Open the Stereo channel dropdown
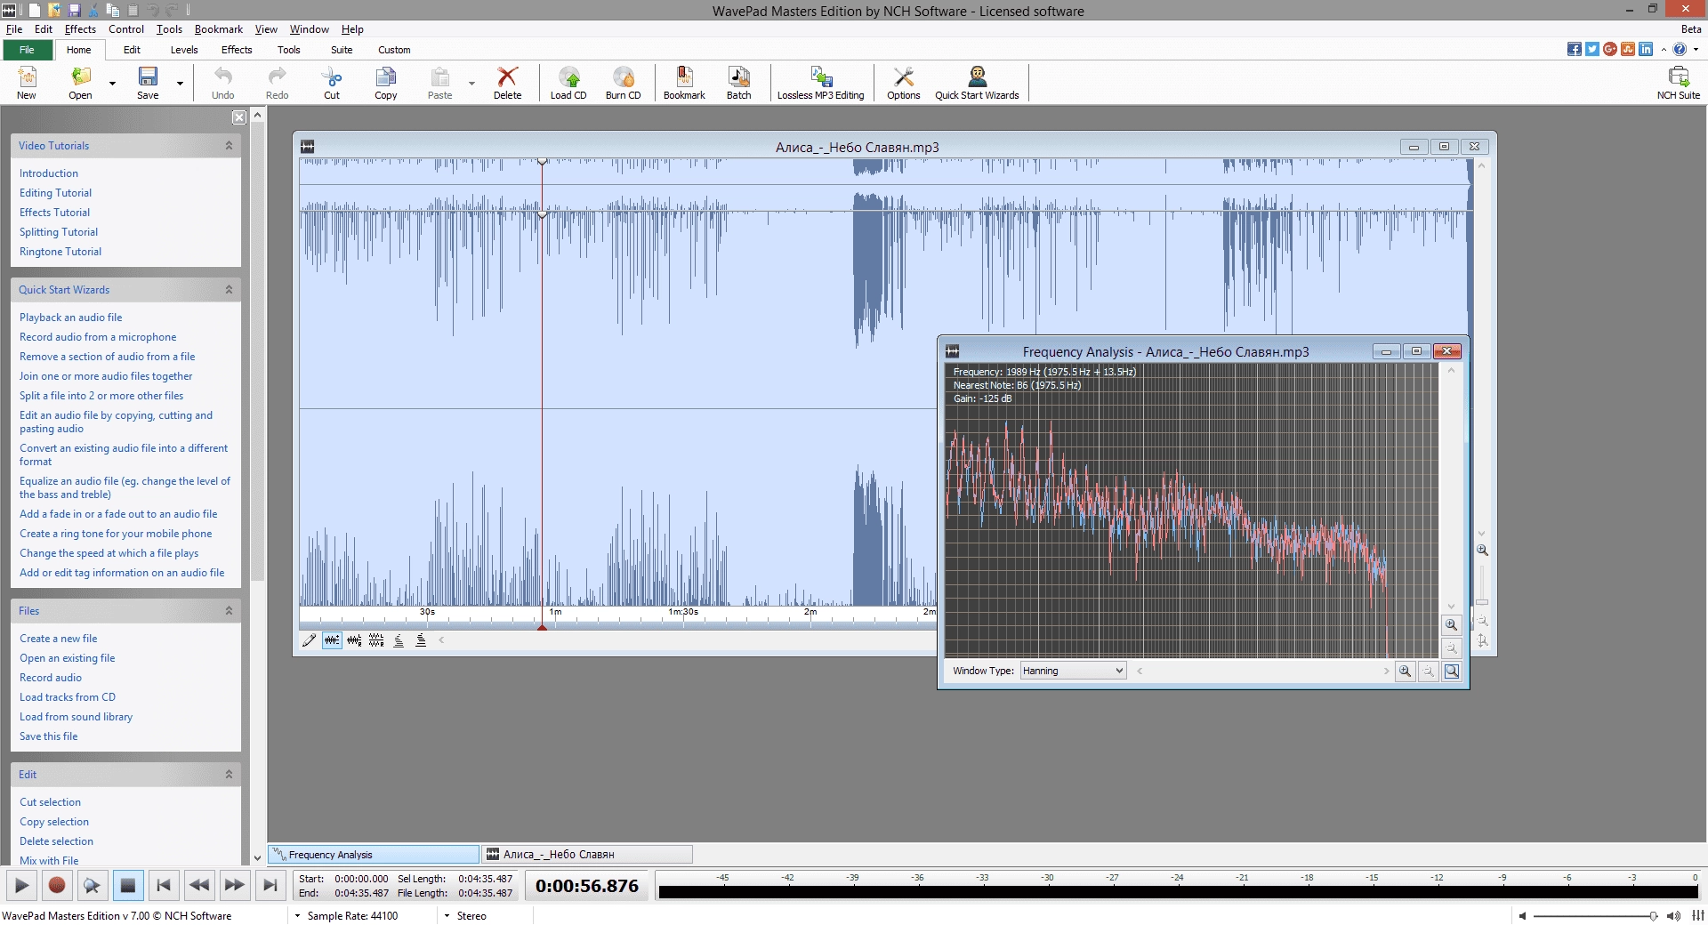The height and width of the screenshot is (925, 1708). (x=465, y=916)
